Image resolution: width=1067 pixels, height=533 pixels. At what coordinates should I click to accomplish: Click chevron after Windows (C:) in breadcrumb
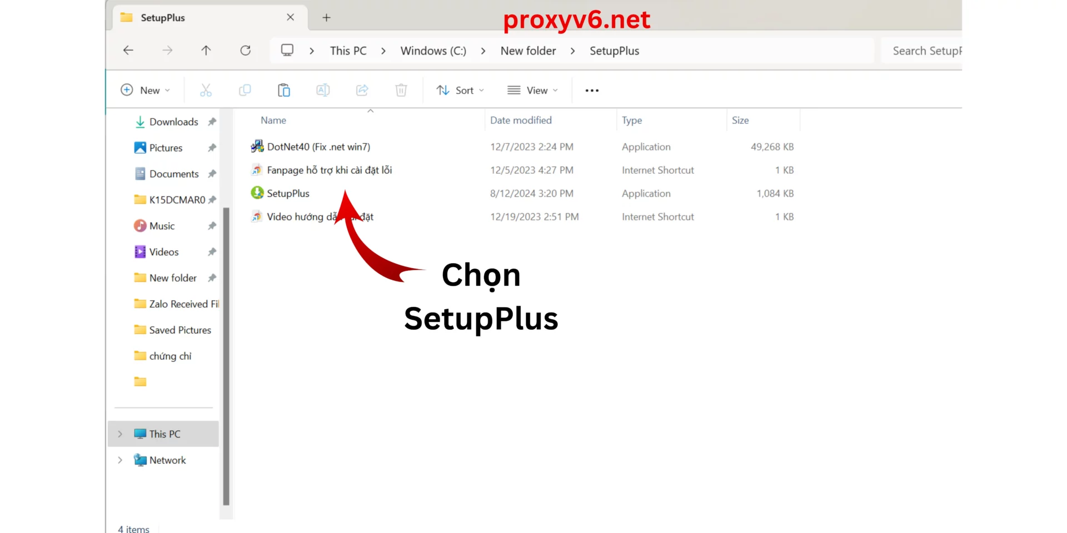click(483, 51)
